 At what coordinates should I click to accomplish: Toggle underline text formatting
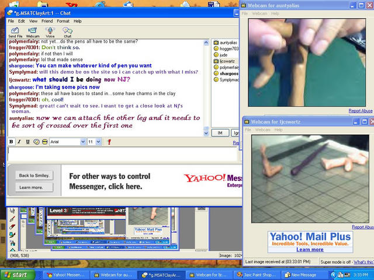27,142
